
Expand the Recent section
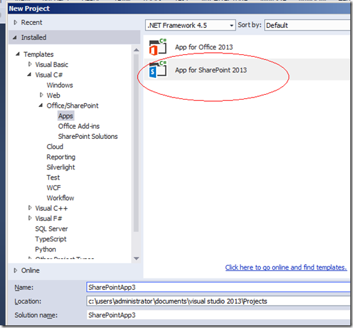tap(16, 22)
